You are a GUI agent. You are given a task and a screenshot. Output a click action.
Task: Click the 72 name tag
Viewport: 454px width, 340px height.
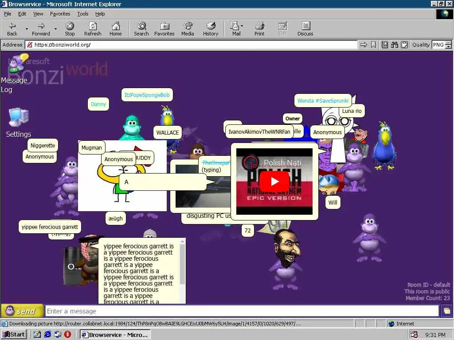(247, 230)
